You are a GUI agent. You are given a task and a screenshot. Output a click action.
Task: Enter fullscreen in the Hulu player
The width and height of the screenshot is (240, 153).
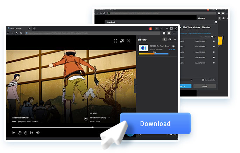[x=115, y=41]
